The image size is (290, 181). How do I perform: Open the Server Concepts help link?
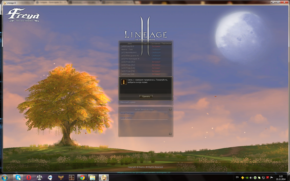pyautogui.click(x=127, y=113)
